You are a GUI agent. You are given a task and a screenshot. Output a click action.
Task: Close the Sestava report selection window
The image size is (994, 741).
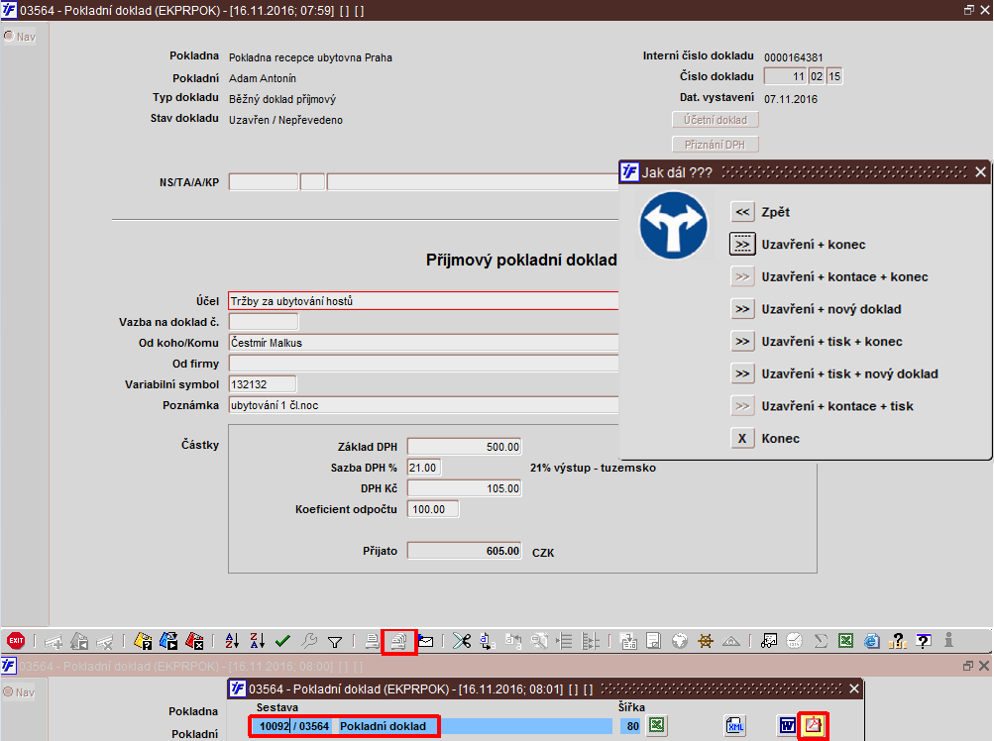click(x=854, y=688)
